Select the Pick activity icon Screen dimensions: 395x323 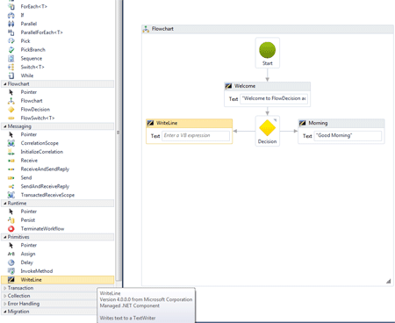[11, 41]
